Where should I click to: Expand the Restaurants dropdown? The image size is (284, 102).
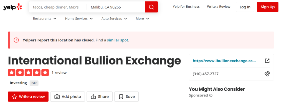click(x=45, y=18)
